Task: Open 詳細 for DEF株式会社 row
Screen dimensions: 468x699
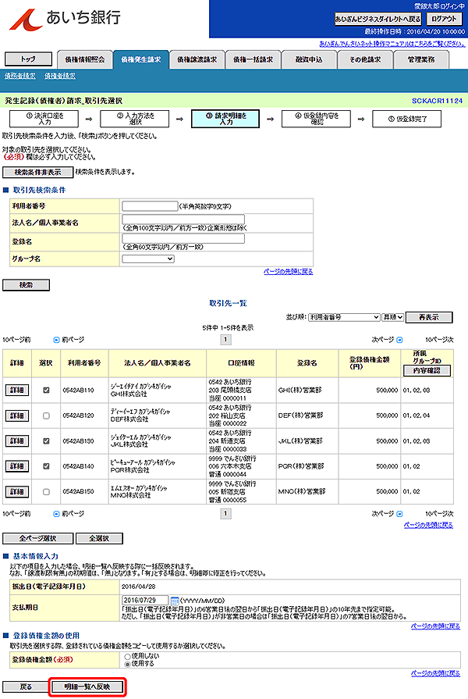Action: click(17, 415)
